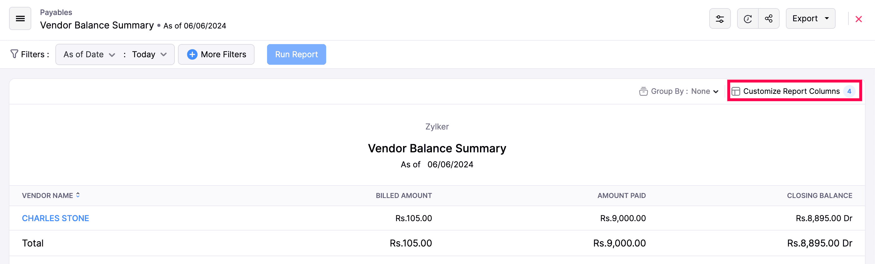Click the Billed Amount column header
875x264 pixels.
click(x=403, y=196)
